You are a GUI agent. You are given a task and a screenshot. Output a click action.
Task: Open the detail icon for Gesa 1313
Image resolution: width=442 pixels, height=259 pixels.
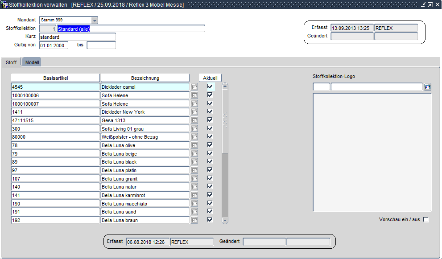coord(194,120)
